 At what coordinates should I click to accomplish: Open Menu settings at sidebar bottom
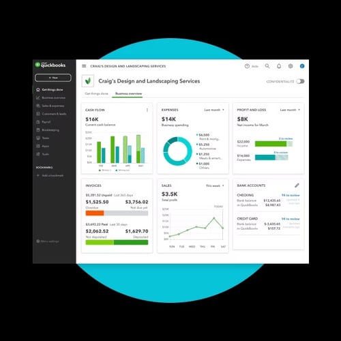[x=48, y=241]
